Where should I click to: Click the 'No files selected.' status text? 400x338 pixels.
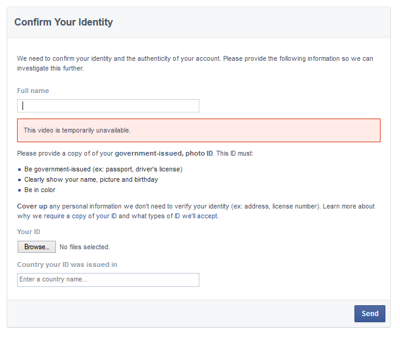point(84,247)
